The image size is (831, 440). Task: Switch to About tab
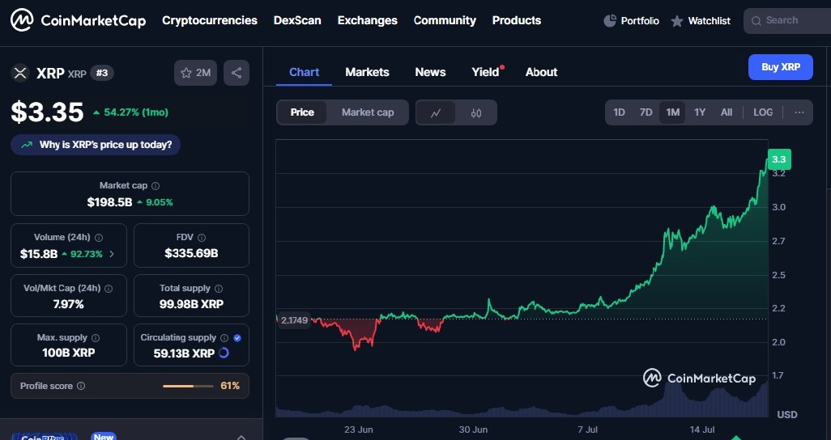541,72
